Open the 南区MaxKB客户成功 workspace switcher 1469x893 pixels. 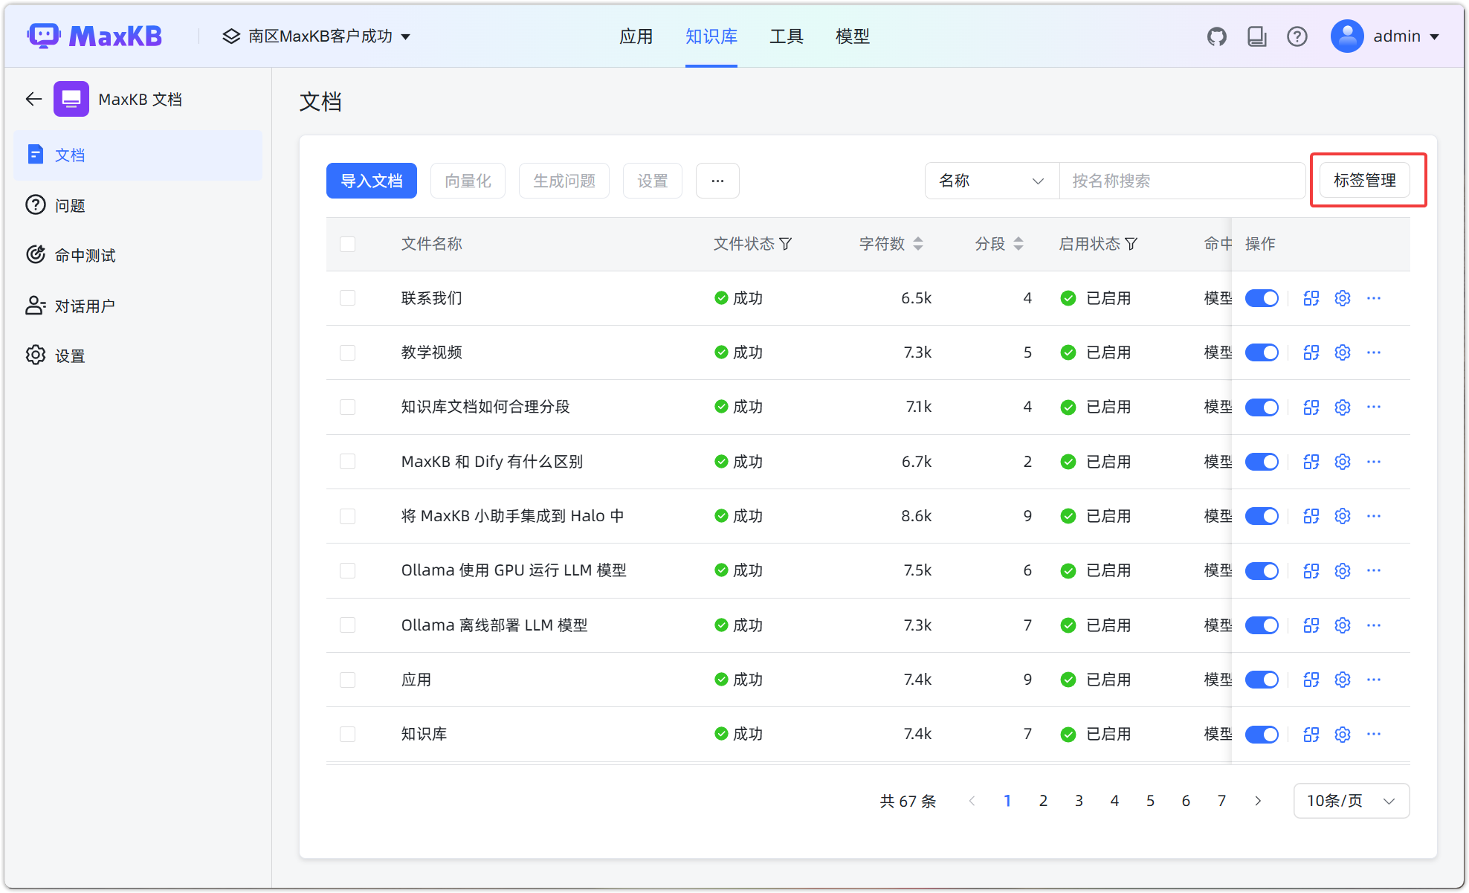coord(316,36)
